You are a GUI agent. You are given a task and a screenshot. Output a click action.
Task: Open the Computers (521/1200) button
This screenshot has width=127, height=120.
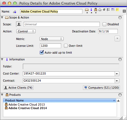pos(101,88)
